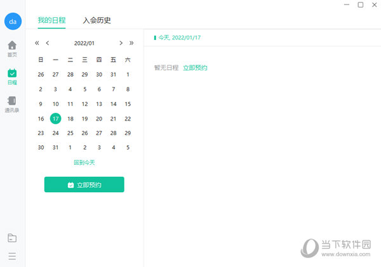The image size is (381, 267).
Task: Select date 20 in calendar
Action: coord(99,119)
